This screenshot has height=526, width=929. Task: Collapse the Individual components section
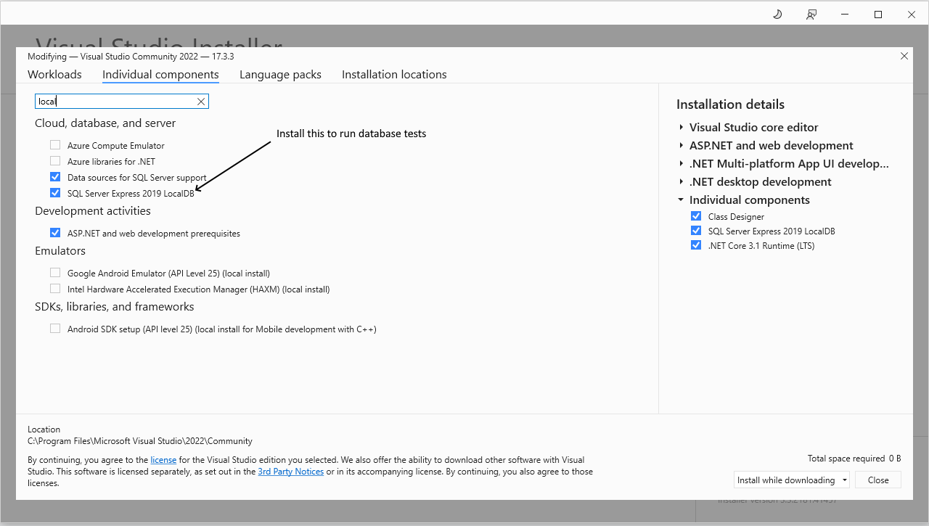[x=681, y=200]
